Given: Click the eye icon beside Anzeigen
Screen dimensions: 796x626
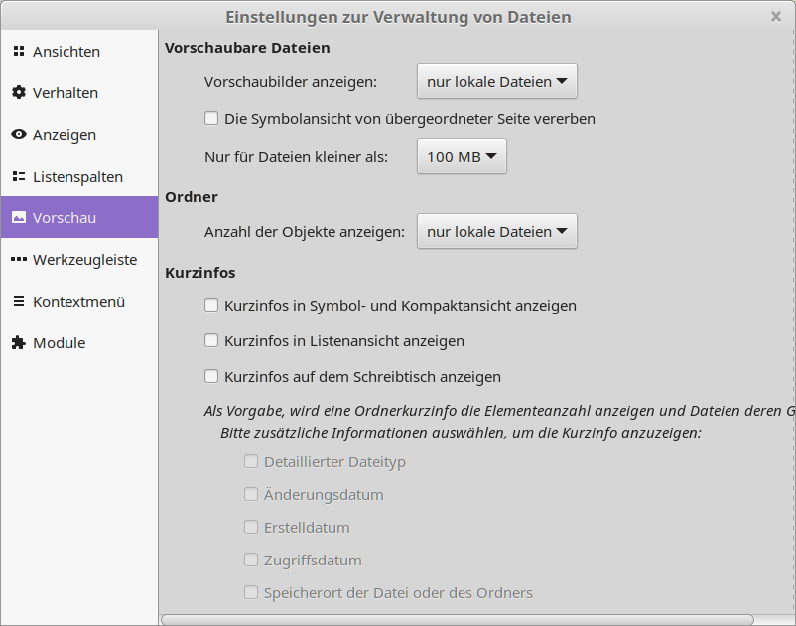Looking at the screenshot, I should click(x=18, y=135).
